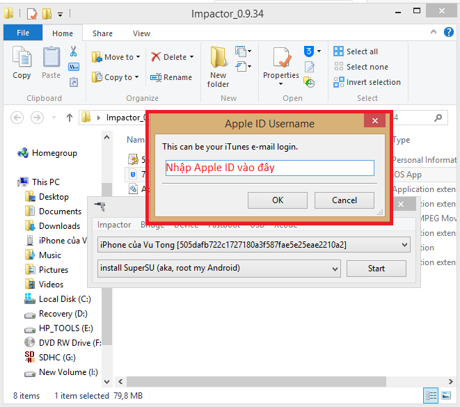Click the Cut scissors icon
460x407 pixels.
[x=73, y=51]
